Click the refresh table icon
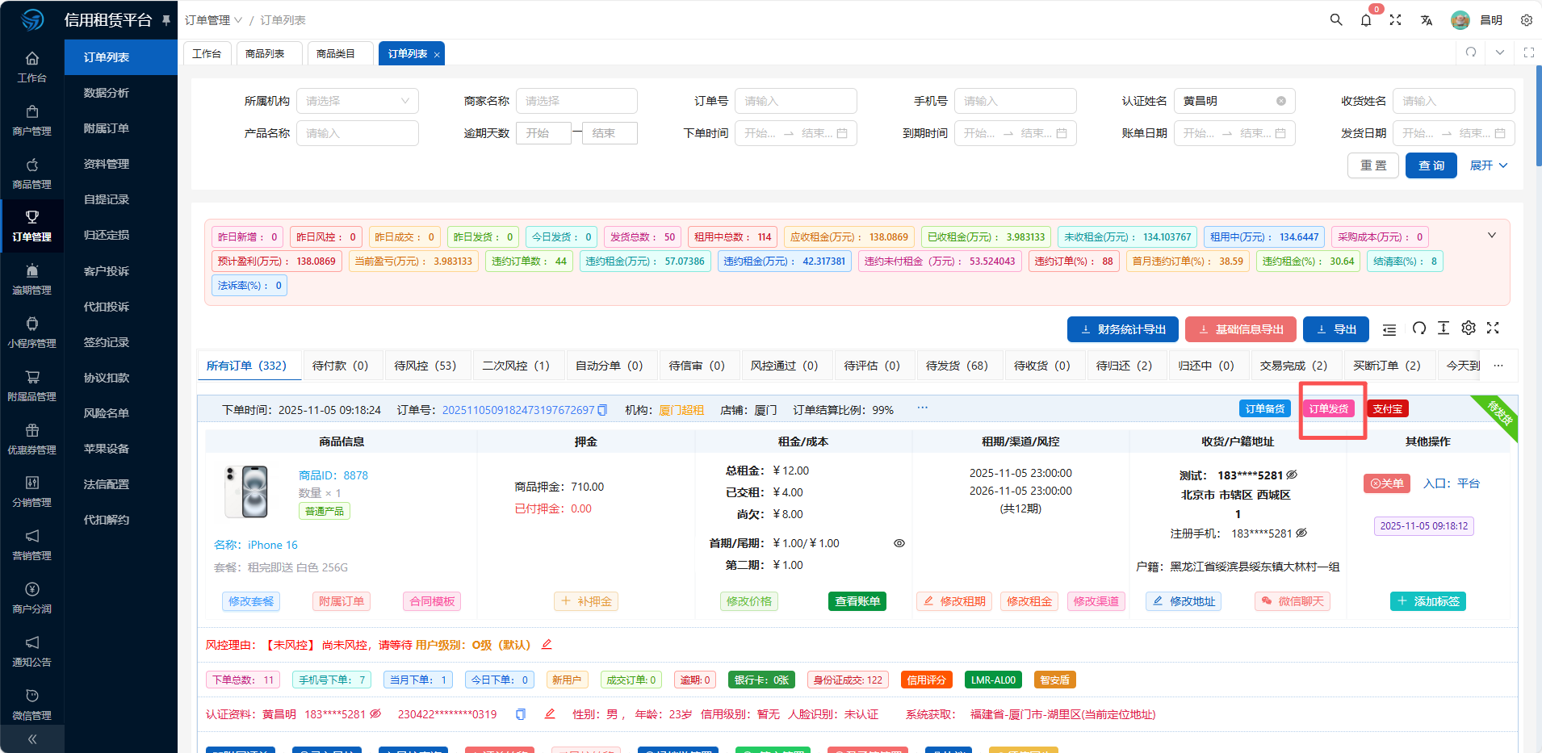Viewport: 1542px width, 753px height. point(1419,328)
